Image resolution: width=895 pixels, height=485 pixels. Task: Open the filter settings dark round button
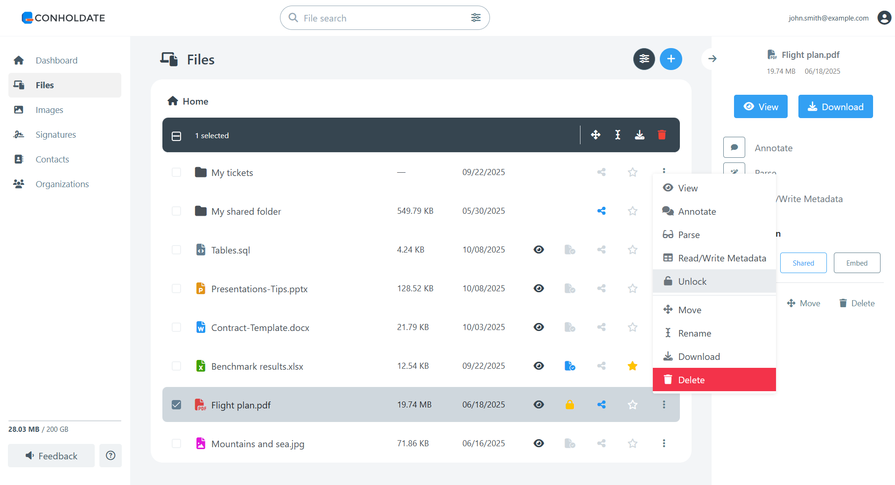[643, 59]
